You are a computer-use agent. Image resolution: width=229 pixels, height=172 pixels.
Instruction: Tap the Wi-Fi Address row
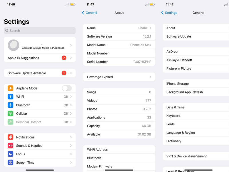coord(119,149)
